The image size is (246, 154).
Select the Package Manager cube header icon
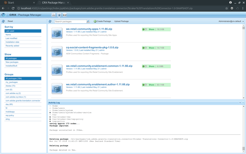click(x=59, y=15)
